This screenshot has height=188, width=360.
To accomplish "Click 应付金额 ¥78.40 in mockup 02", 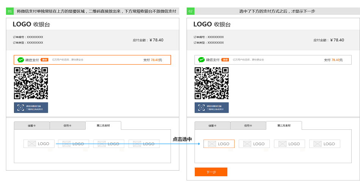I will [329, 40].
